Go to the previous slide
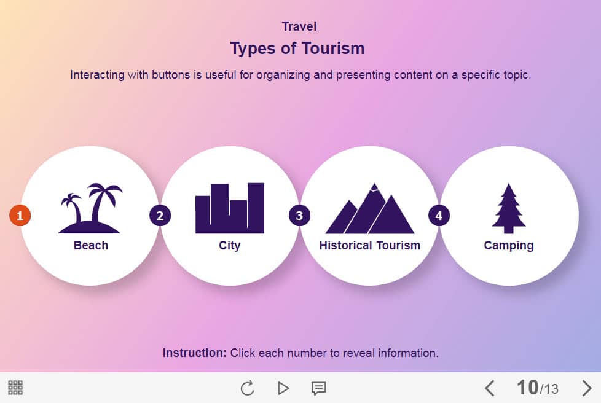The height and width of the screenshot is (403, 601). 490,388
